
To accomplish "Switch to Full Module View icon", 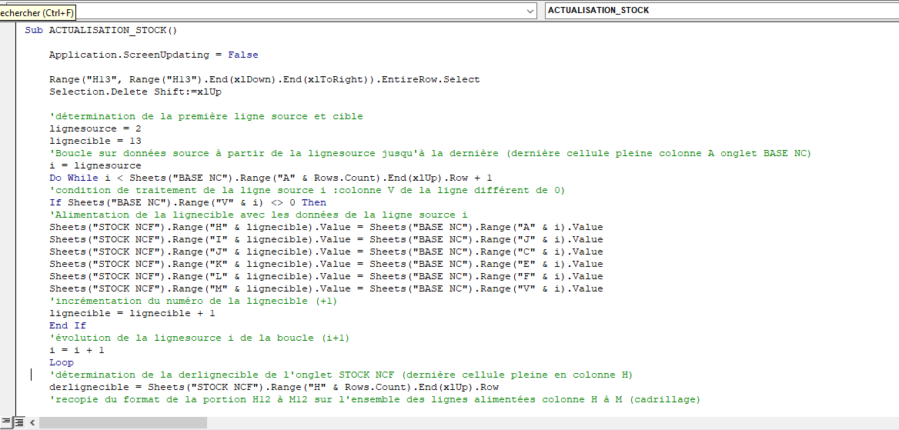I will click(18, 422).
